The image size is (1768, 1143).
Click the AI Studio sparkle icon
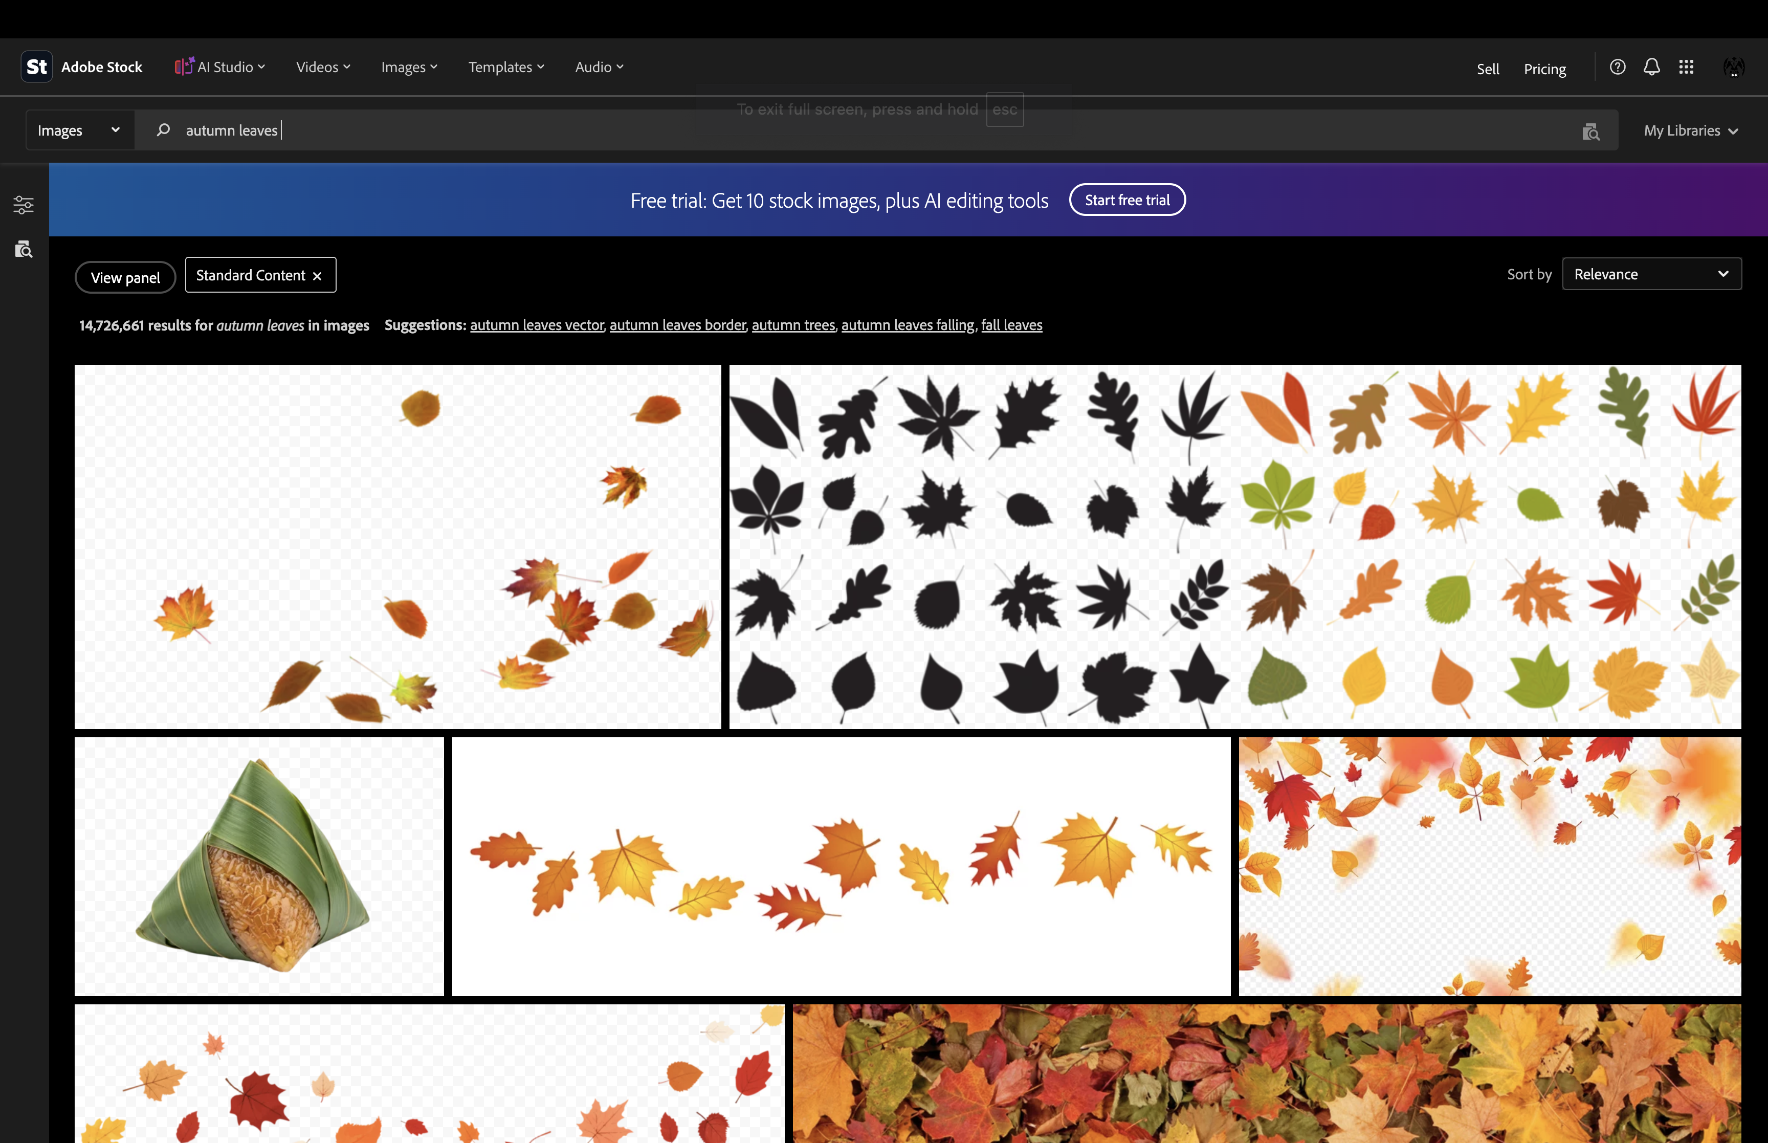(184, 66)
